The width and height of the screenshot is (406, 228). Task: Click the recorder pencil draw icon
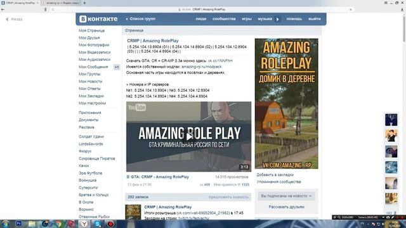393,217
